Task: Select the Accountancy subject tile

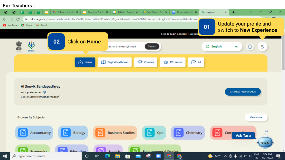Action: 34,133
